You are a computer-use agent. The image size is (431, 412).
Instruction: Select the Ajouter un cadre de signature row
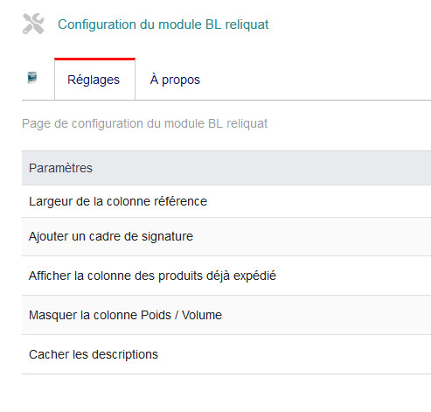[226, 236]
